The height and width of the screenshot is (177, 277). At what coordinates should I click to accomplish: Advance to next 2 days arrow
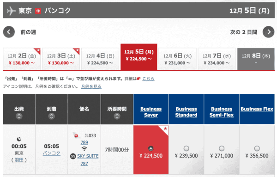coord(269,32)
